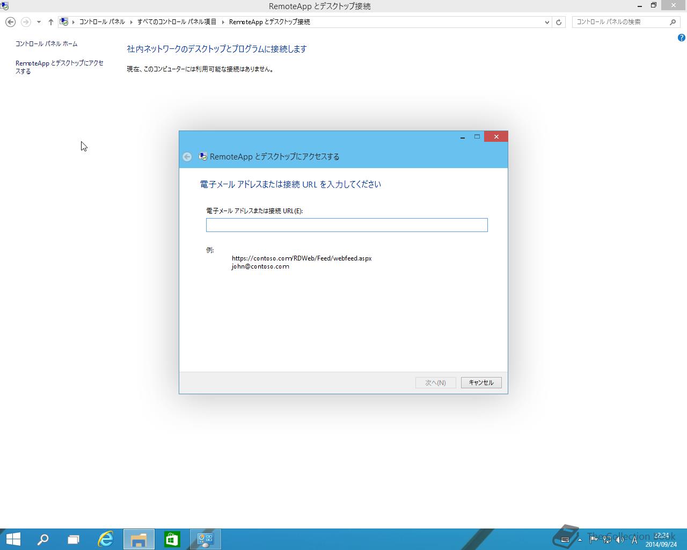
Task: Open File Explorer from taskbar
Action: [x=139, y=539]
